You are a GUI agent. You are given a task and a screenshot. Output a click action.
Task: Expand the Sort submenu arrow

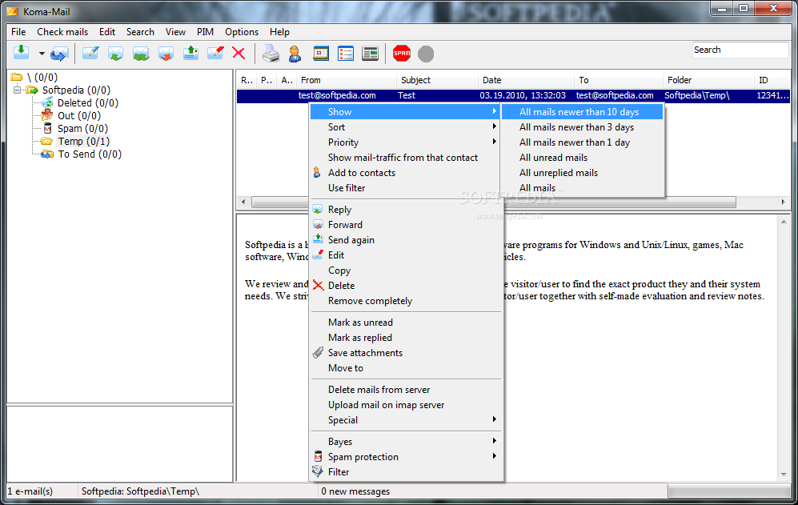[494, 126]
